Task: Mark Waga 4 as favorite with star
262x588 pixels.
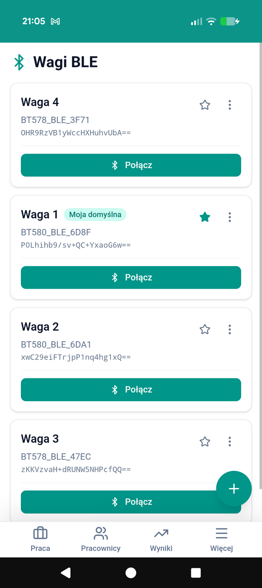Action: 205,105
